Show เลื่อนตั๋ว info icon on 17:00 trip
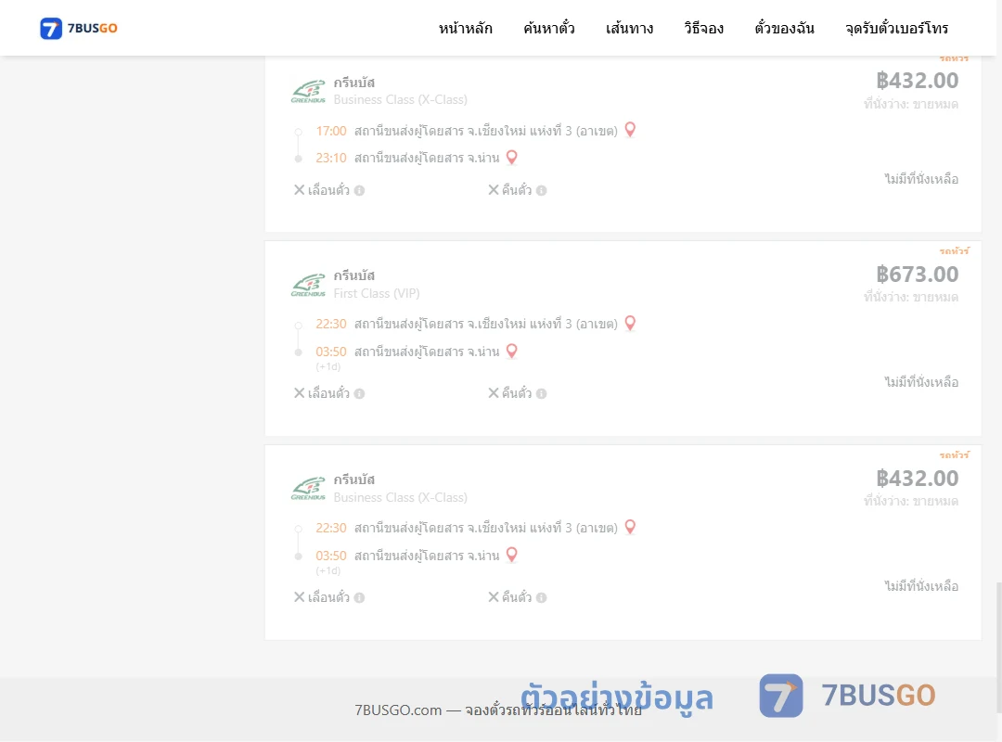Viewport: 1002px width, 742px height. (x=359, y=190)
